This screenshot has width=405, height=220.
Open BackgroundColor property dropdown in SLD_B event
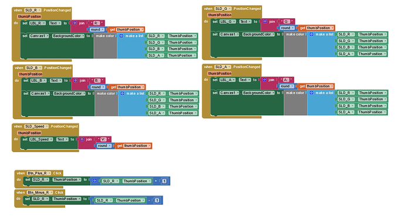(x=69, y=94)
